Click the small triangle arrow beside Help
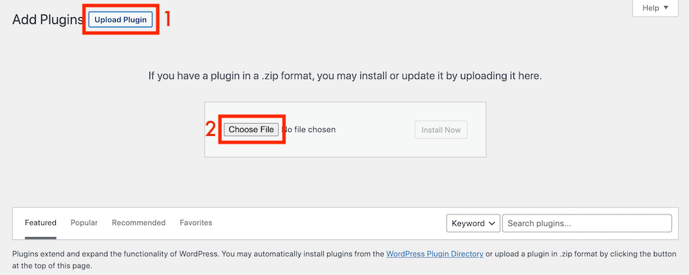 pos(666,8)
